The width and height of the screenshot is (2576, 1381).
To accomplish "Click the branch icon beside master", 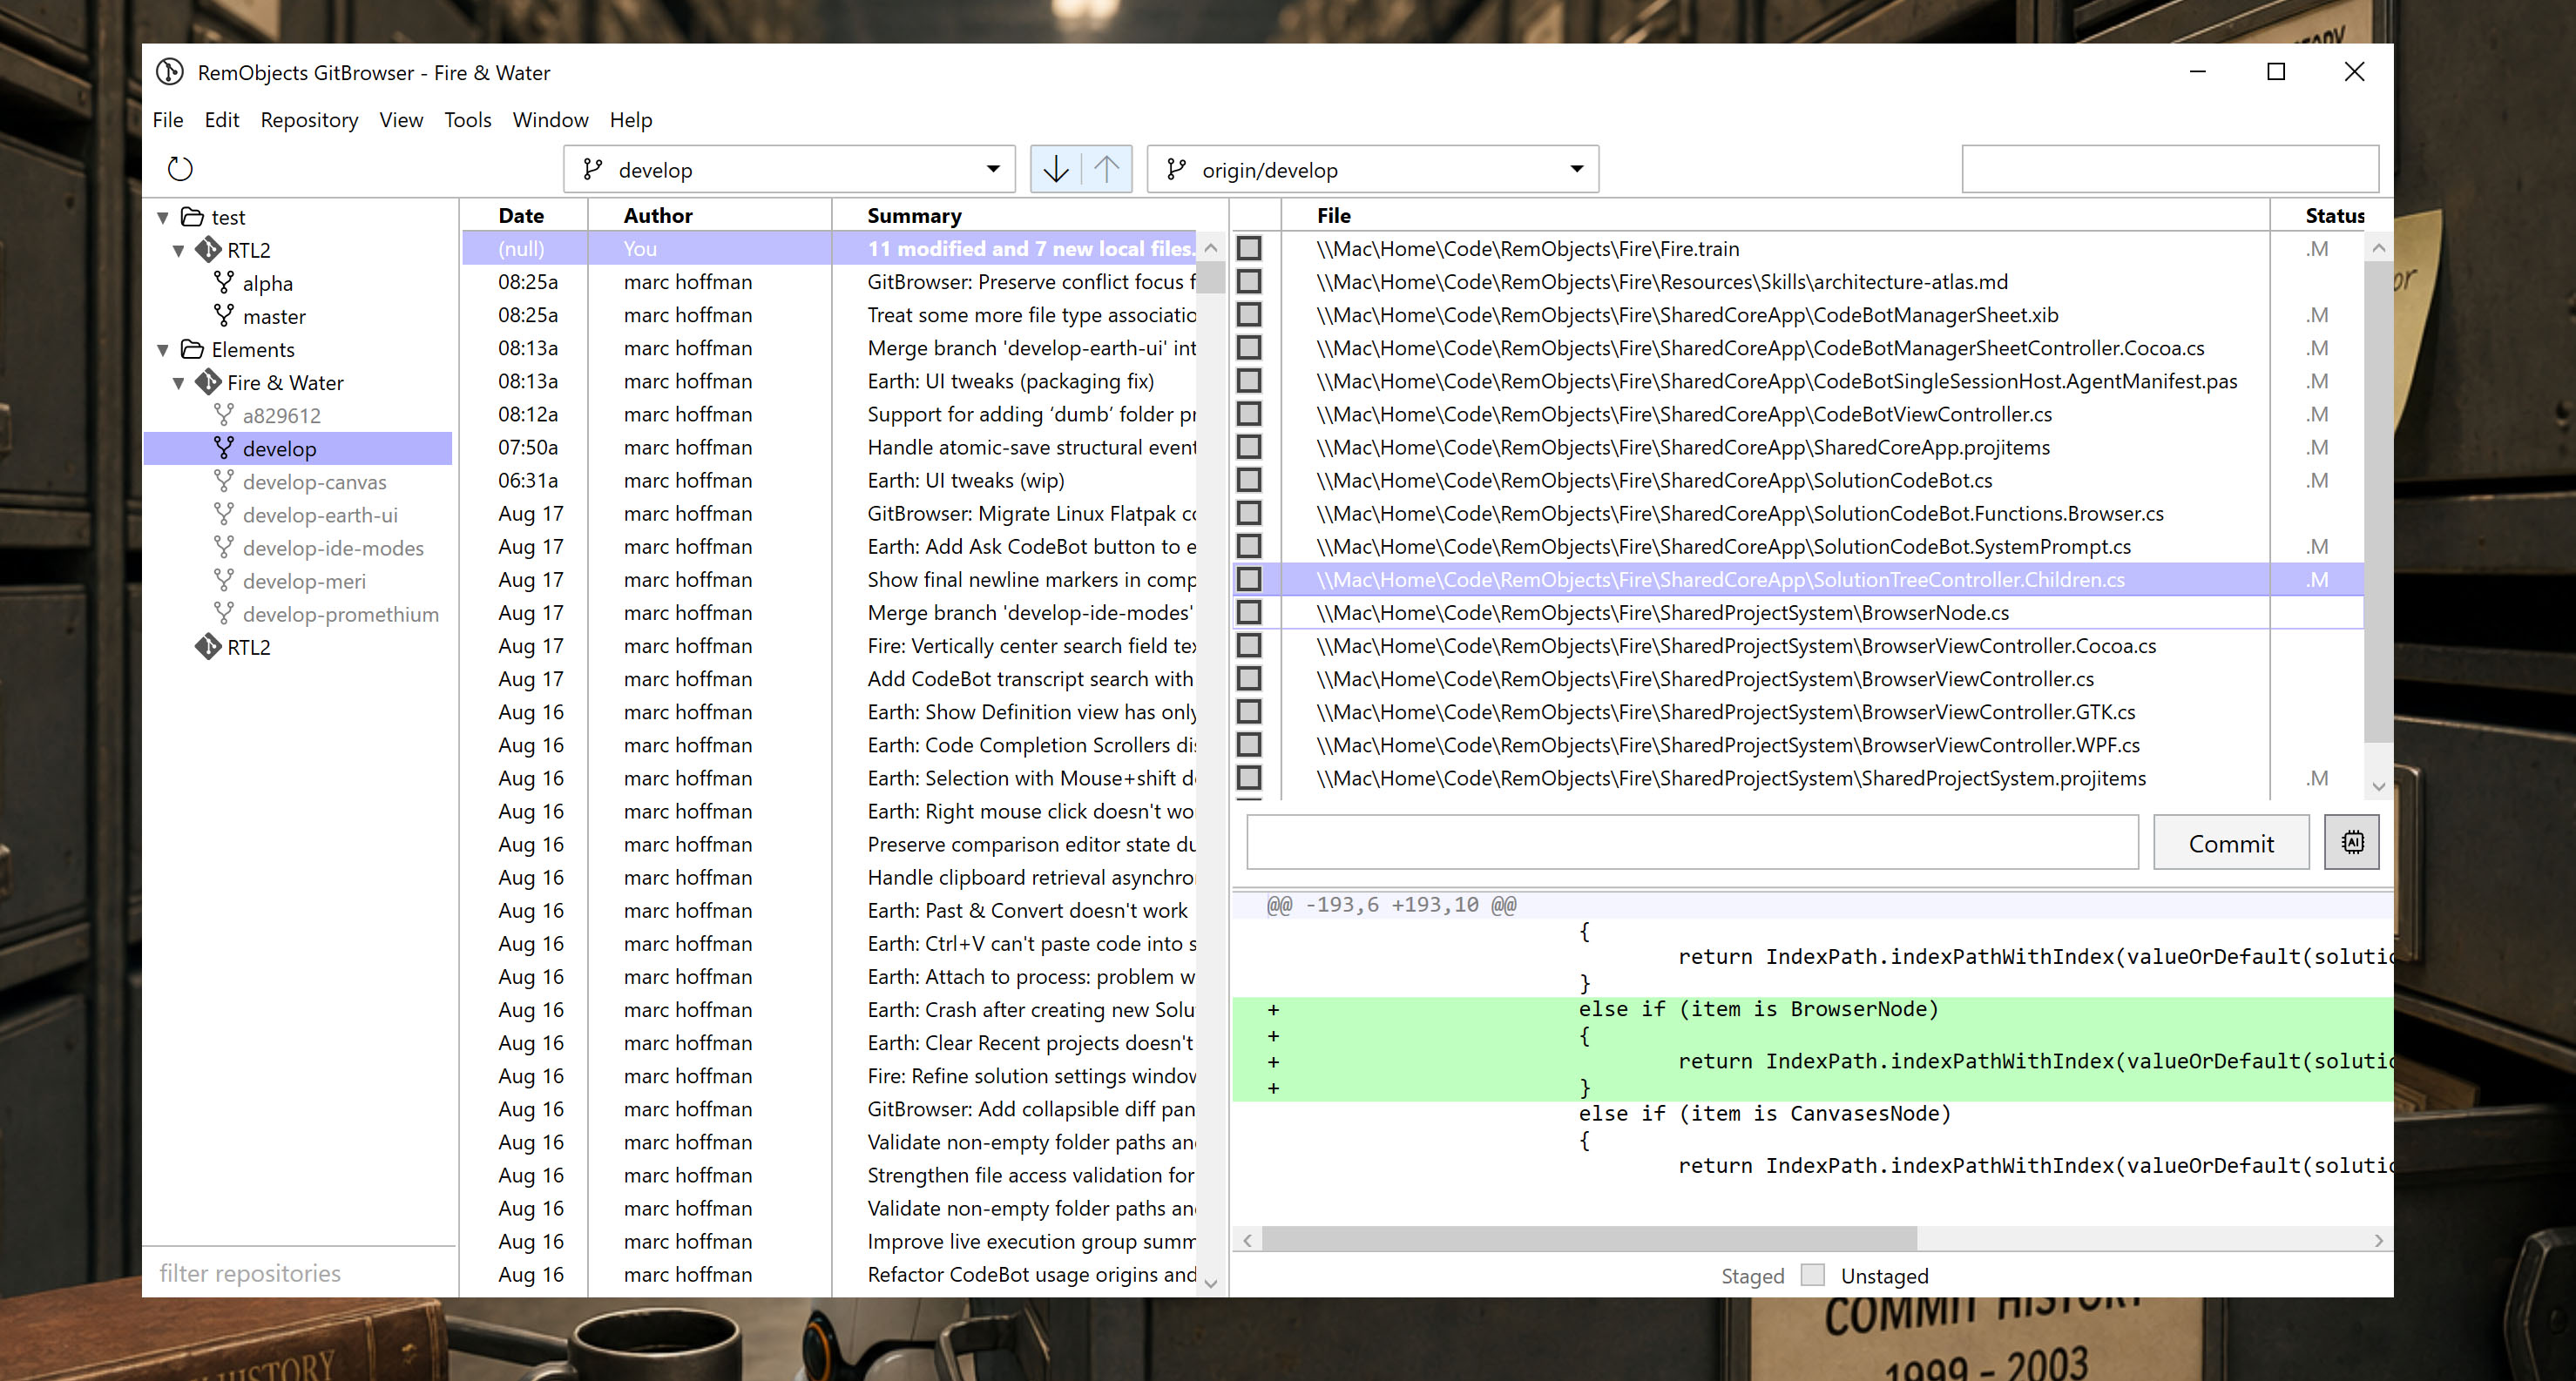I will (x=224, y=316).
